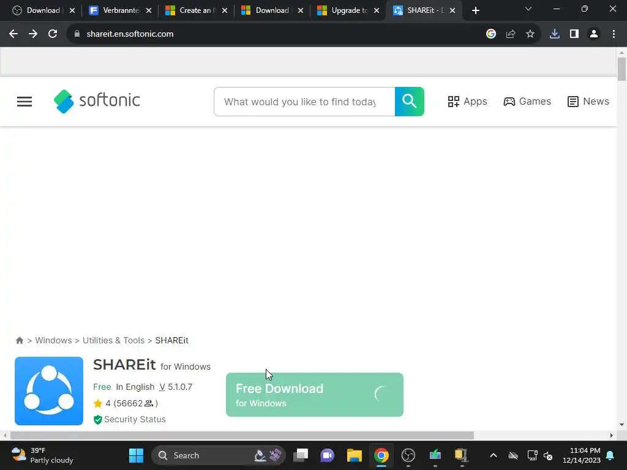This screenshot has width=627, height=470.
Task: Click the vertical scrollbar thumb
Action: [621, 69]
